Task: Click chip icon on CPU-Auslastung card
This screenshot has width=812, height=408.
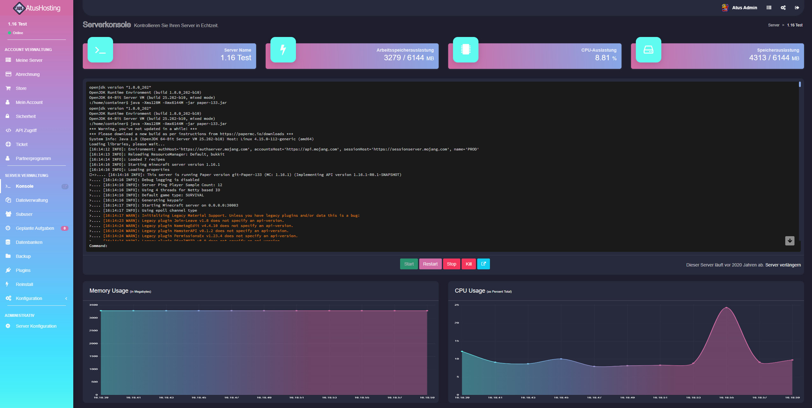Action: coord(466,50)
